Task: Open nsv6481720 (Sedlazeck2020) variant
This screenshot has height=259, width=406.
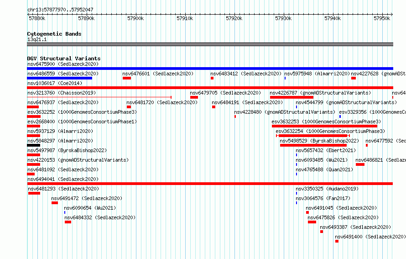Action: (x=162, y=102)
